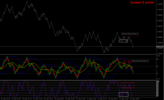This screenshot has height=100, width=164.
Task: Click the 19 Sep 01:54 time label
Action: pyautogui.click(x=16, y=99)
